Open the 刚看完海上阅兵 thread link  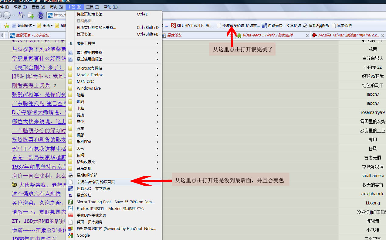click(x=31, y=85)
